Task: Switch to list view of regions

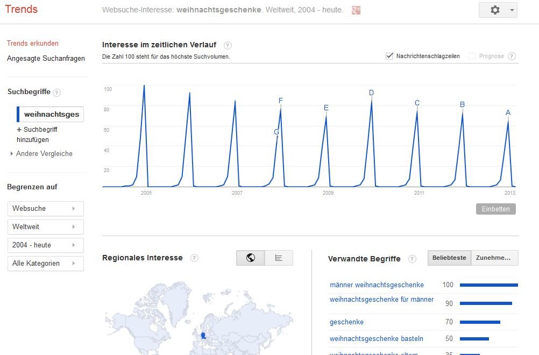Action: (x=279, y=258)
